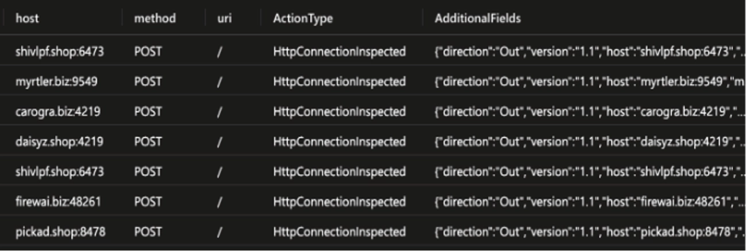Screen dimensions: 747x251
Task: Select HttpConnectionInspected in the myrtler.biz row
Action: [340, 82]
